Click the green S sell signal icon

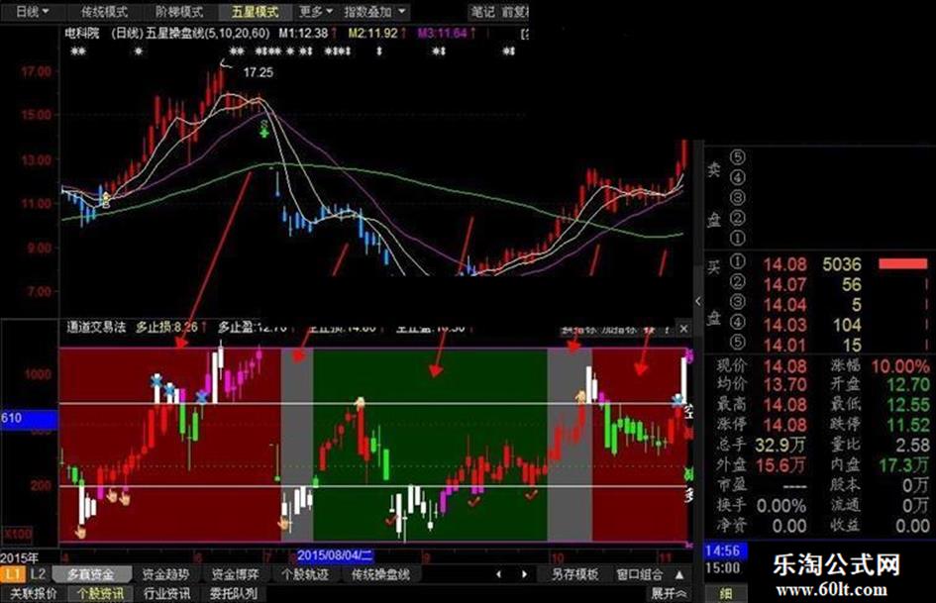coord(263,127)
